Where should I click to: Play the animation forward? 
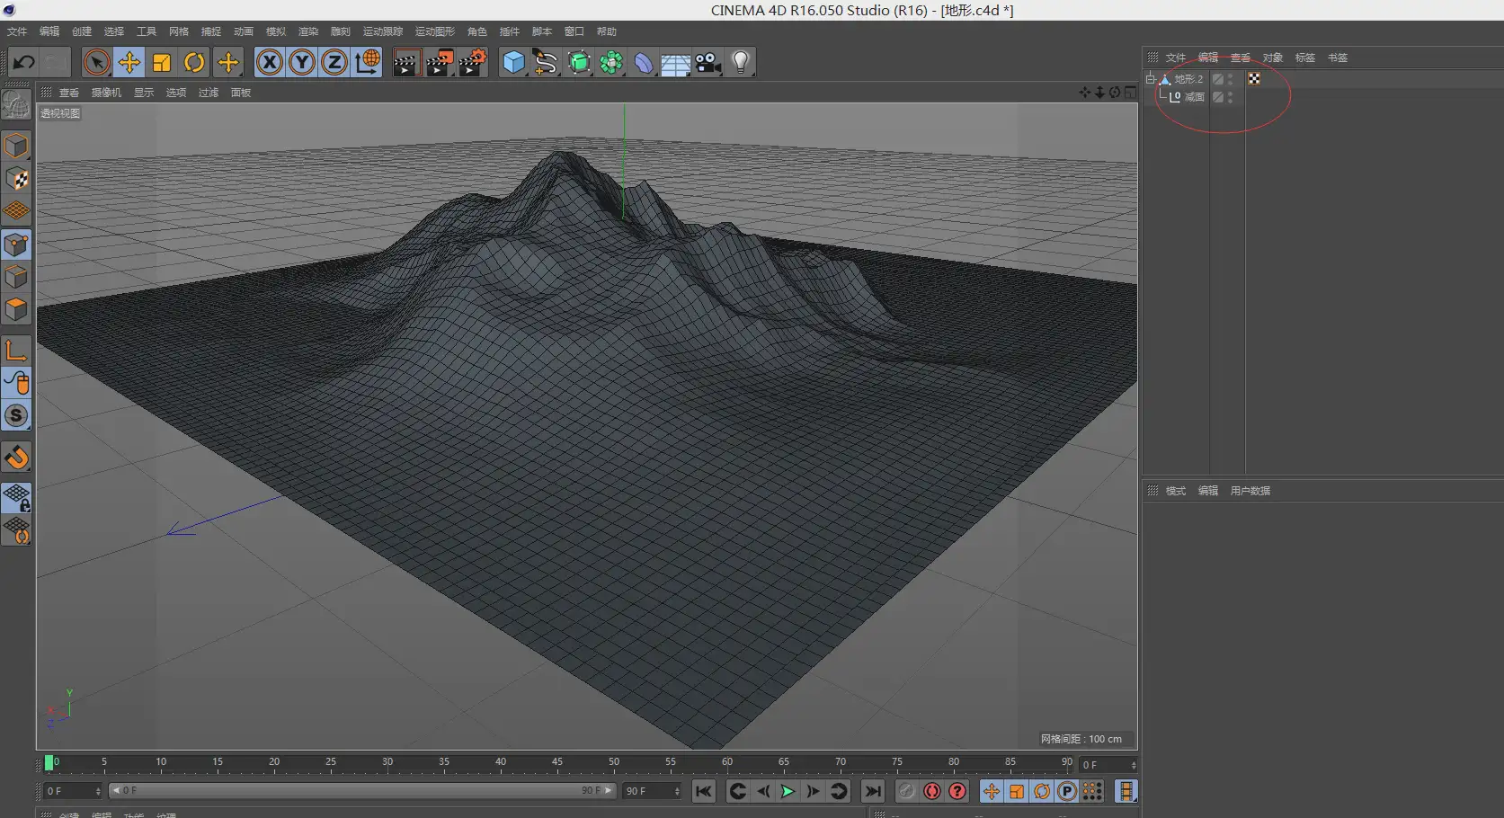[788, 791]
